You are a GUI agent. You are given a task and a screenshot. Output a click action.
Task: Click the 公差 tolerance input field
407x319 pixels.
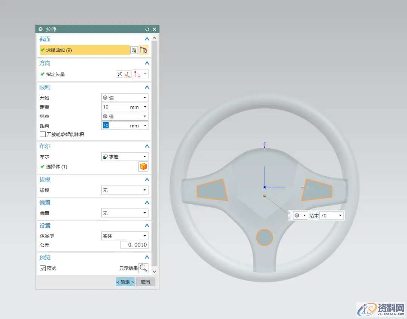[x=134, y=245]
